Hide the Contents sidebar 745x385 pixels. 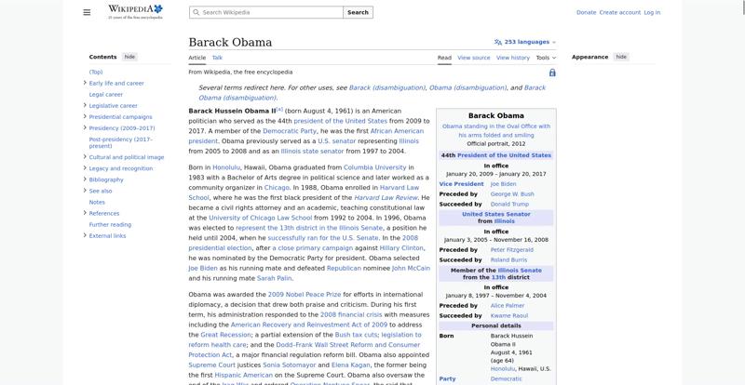click(x=129, y=57)
